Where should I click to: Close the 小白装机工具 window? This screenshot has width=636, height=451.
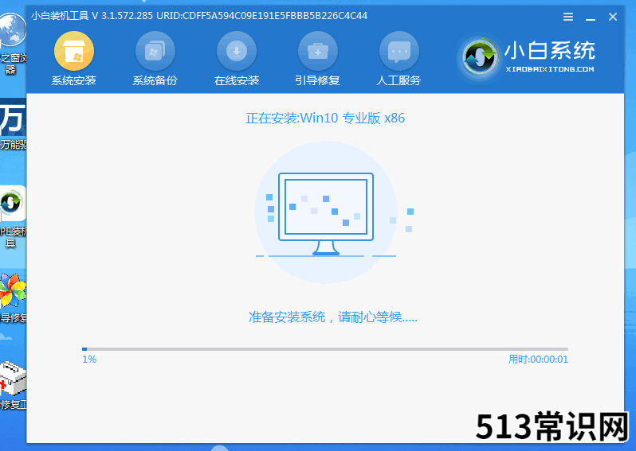tap(613, 17)
